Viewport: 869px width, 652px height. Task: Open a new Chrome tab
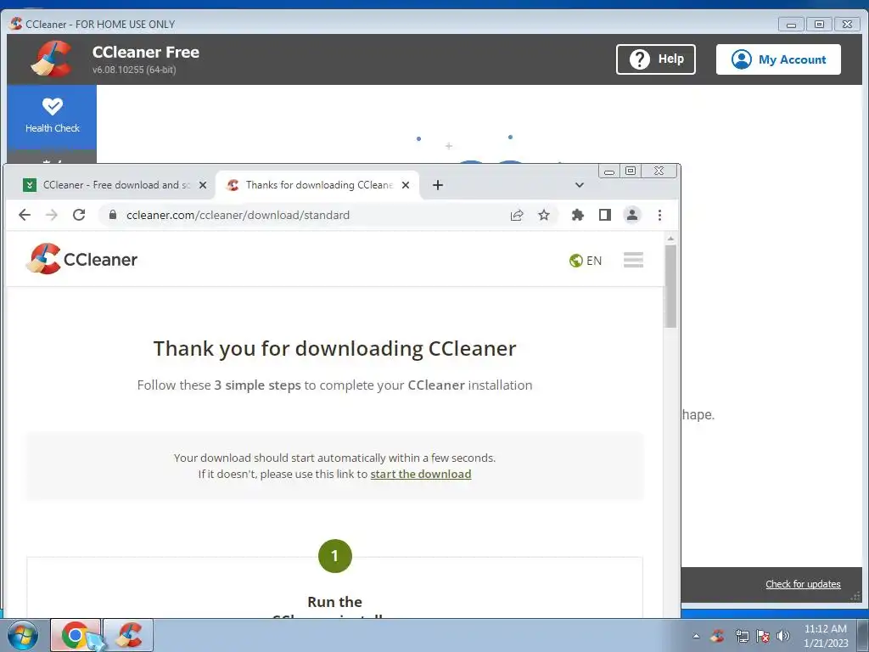coord(438,185)
